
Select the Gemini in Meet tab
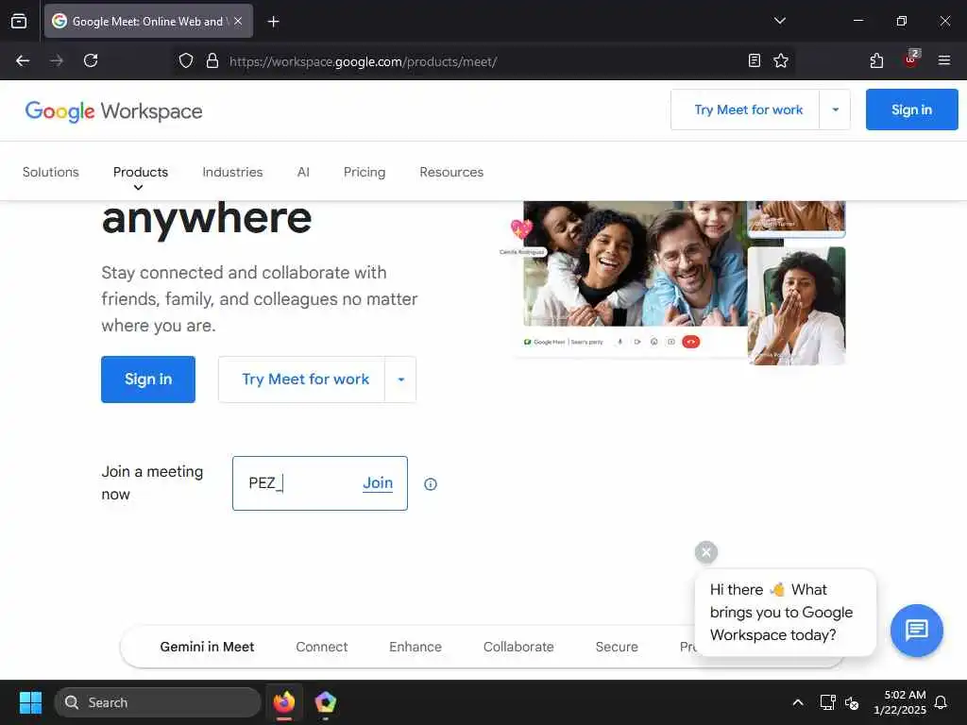tap(207, 647)
